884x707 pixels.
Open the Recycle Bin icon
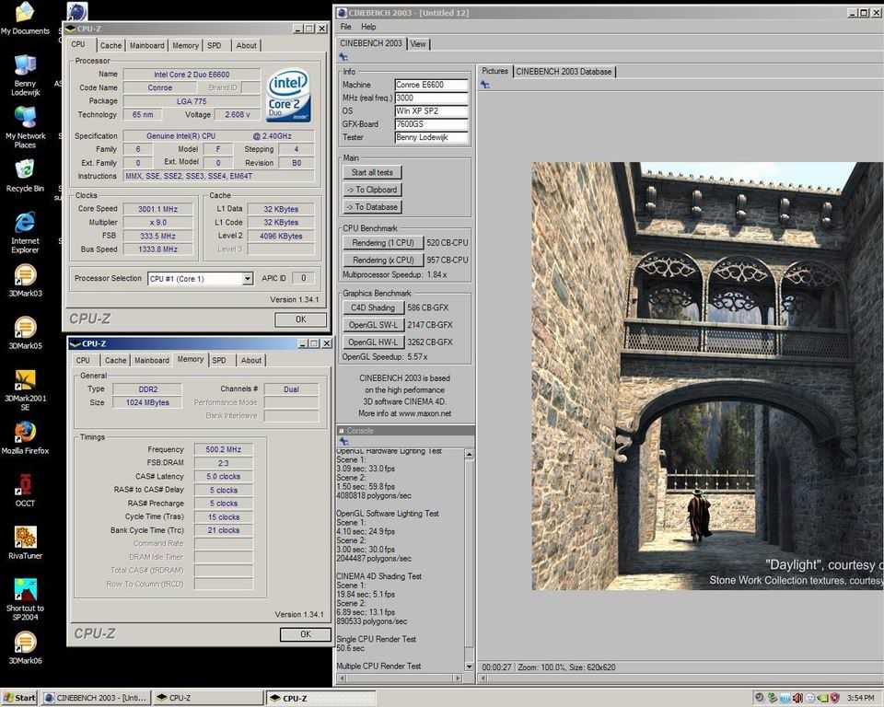(x=25, y=175)
